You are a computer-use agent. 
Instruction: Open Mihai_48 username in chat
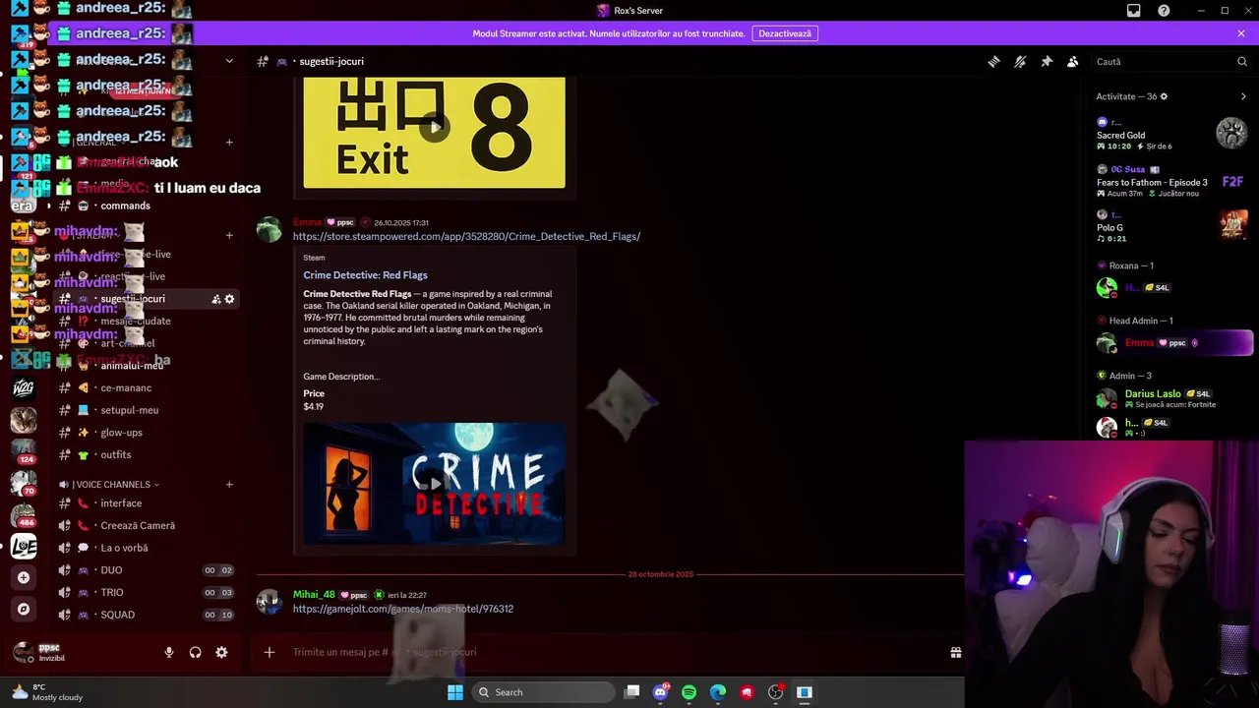coord(314,595)
